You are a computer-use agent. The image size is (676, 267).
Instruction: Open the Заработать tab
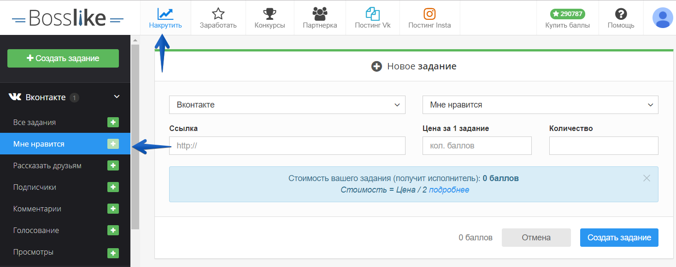(x=218, y=18)
